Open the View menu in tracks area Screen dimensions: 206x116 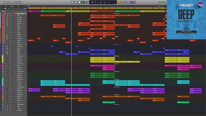(x=18, y=6)
